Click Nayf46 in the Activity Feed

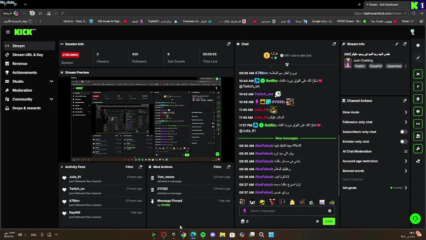(x=75, y=212)
